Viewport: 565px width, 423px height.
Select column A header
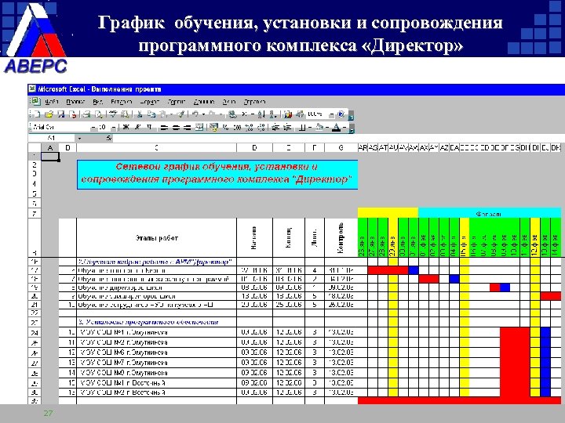tap(50, 147)
